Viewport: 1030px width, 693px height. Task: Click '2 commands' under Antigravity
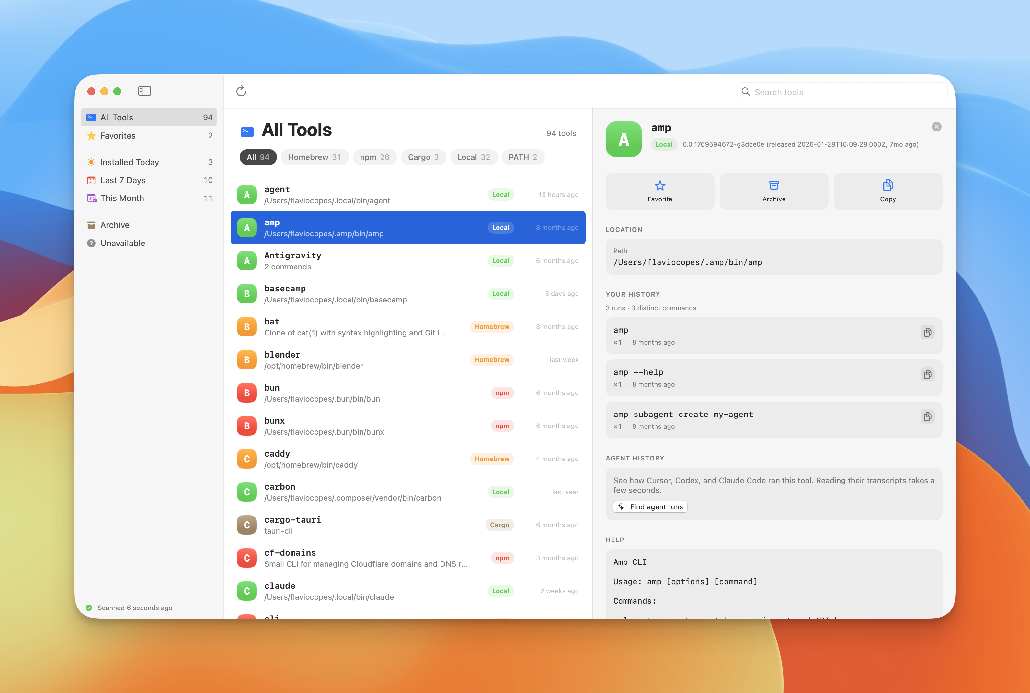point(287,267)
